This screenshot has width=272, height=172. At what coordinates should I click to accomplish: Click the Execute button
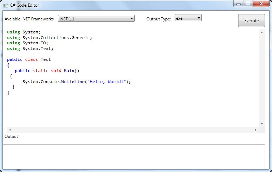251,21
